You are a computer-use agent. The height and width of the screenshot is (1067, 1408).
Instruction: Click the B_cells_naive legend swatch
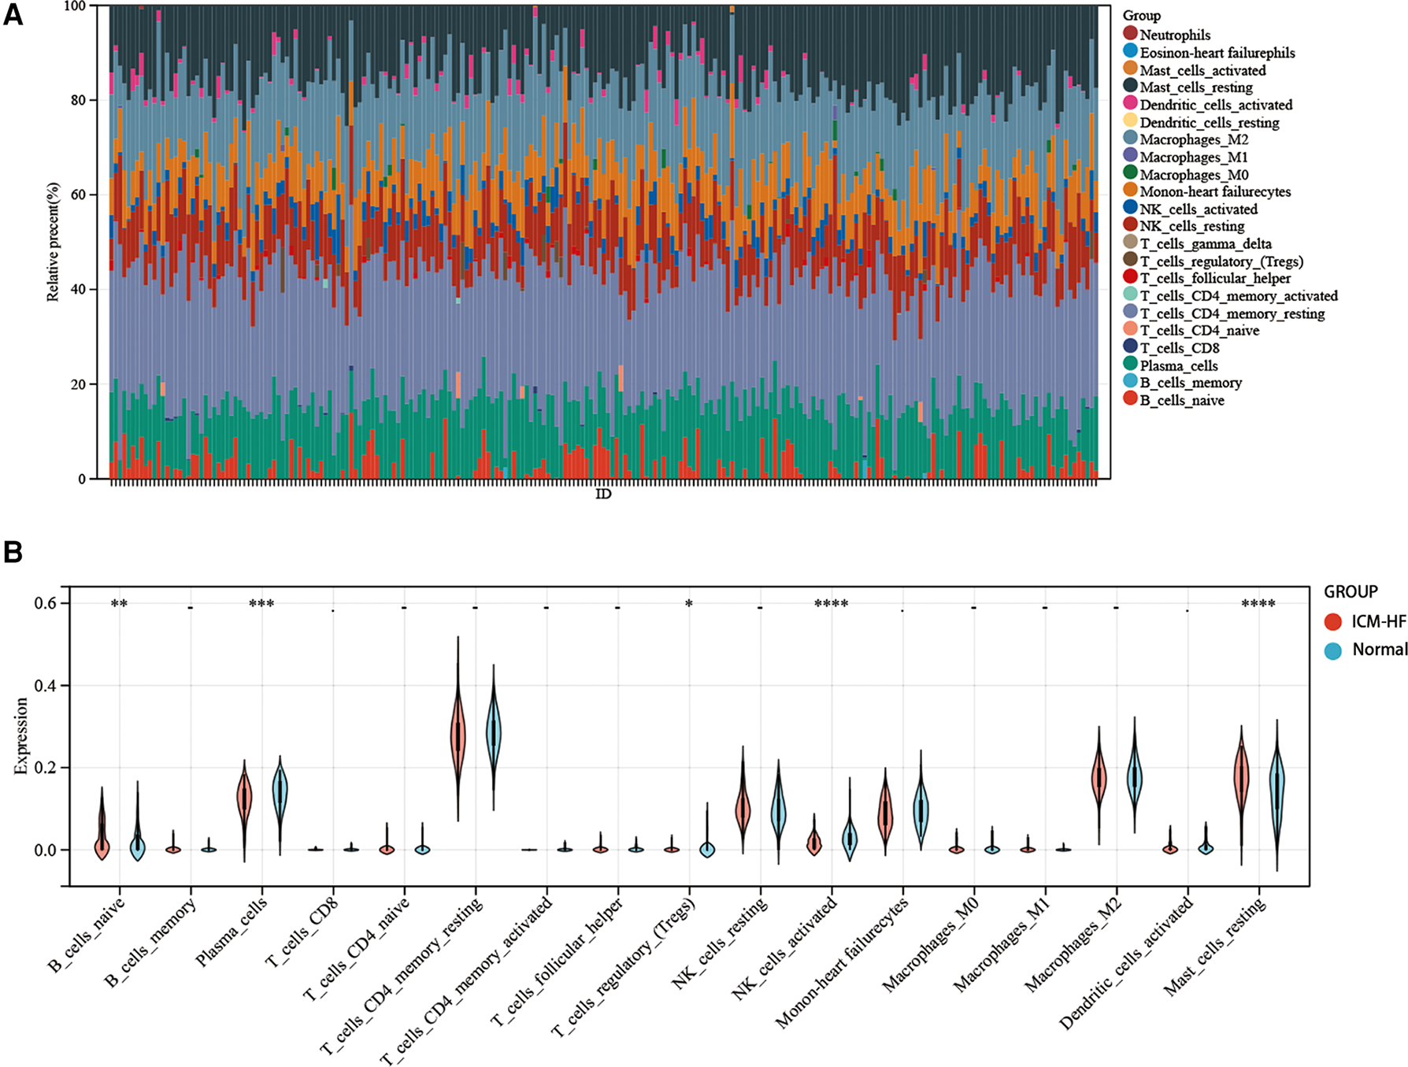[1131, 399]
